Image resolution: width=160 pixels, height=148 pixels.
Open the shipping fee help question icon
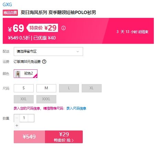coord(44,62)
